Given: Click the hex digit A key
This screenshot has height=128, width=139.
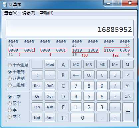Looking at the screenshot, I should pos(63,64).
